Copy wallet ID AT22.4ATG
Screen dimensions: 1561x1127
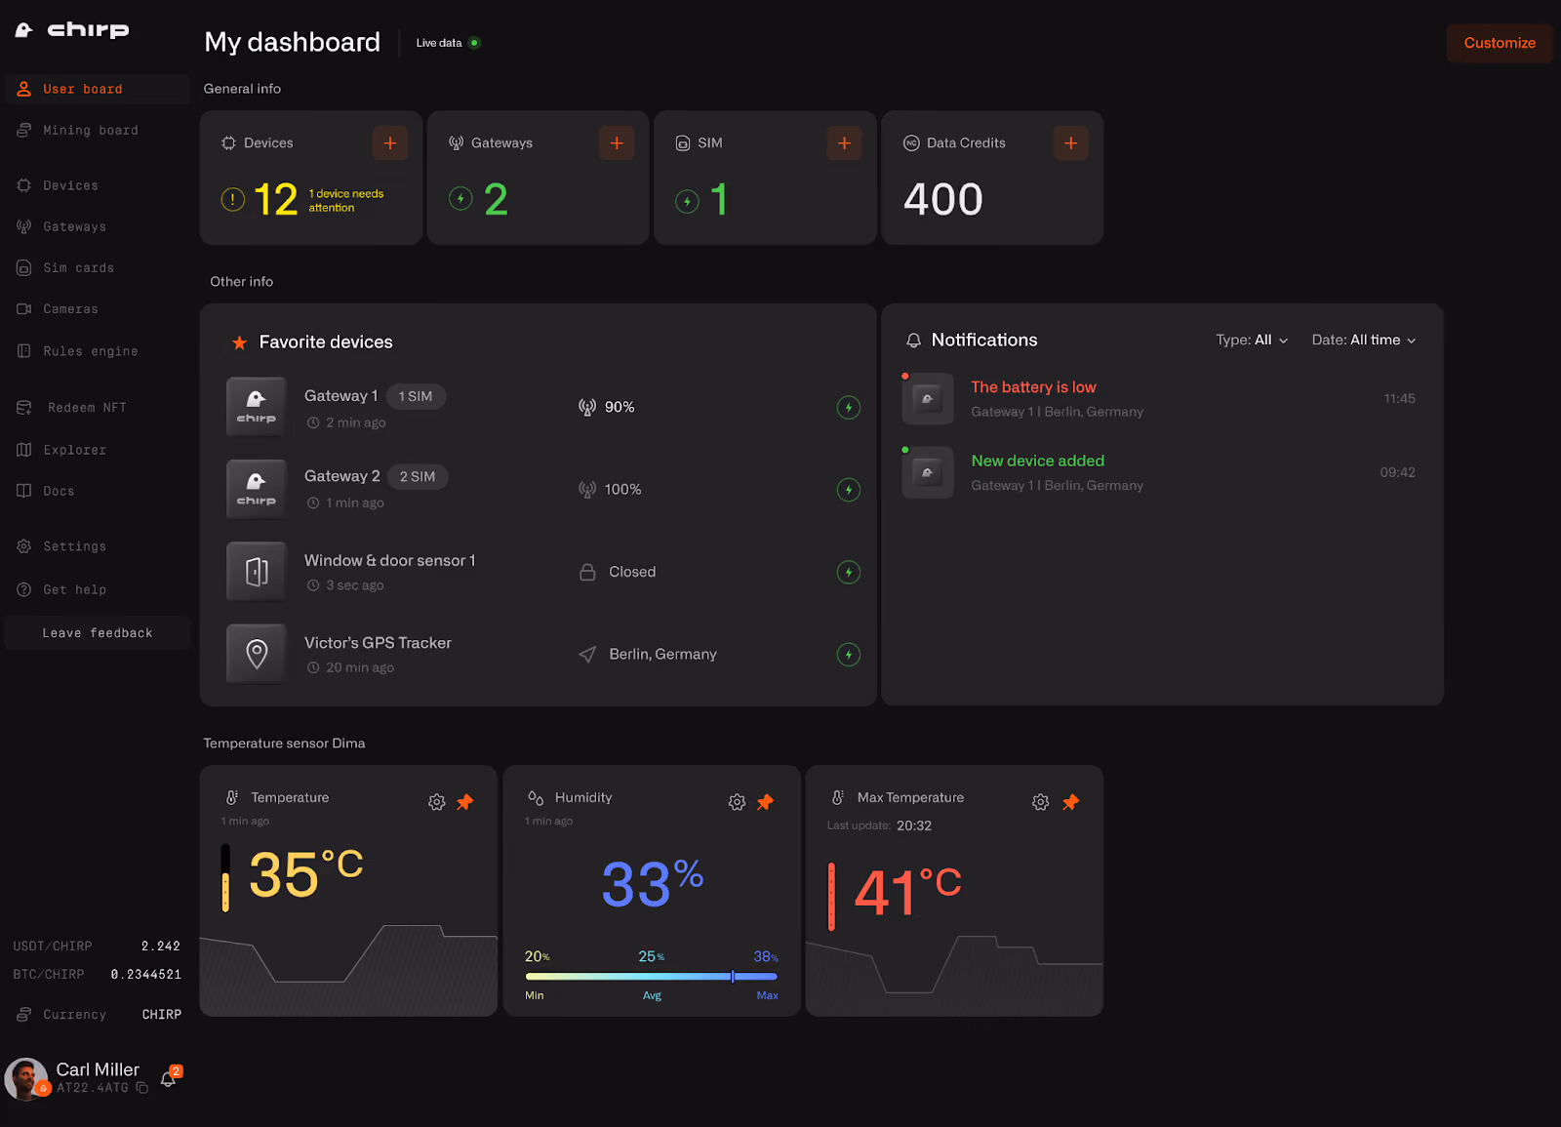tap(141, 1088)
